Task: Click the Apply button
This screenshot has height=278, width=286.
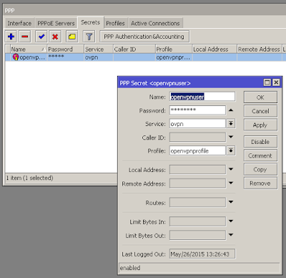Action: tap(260, 125)
